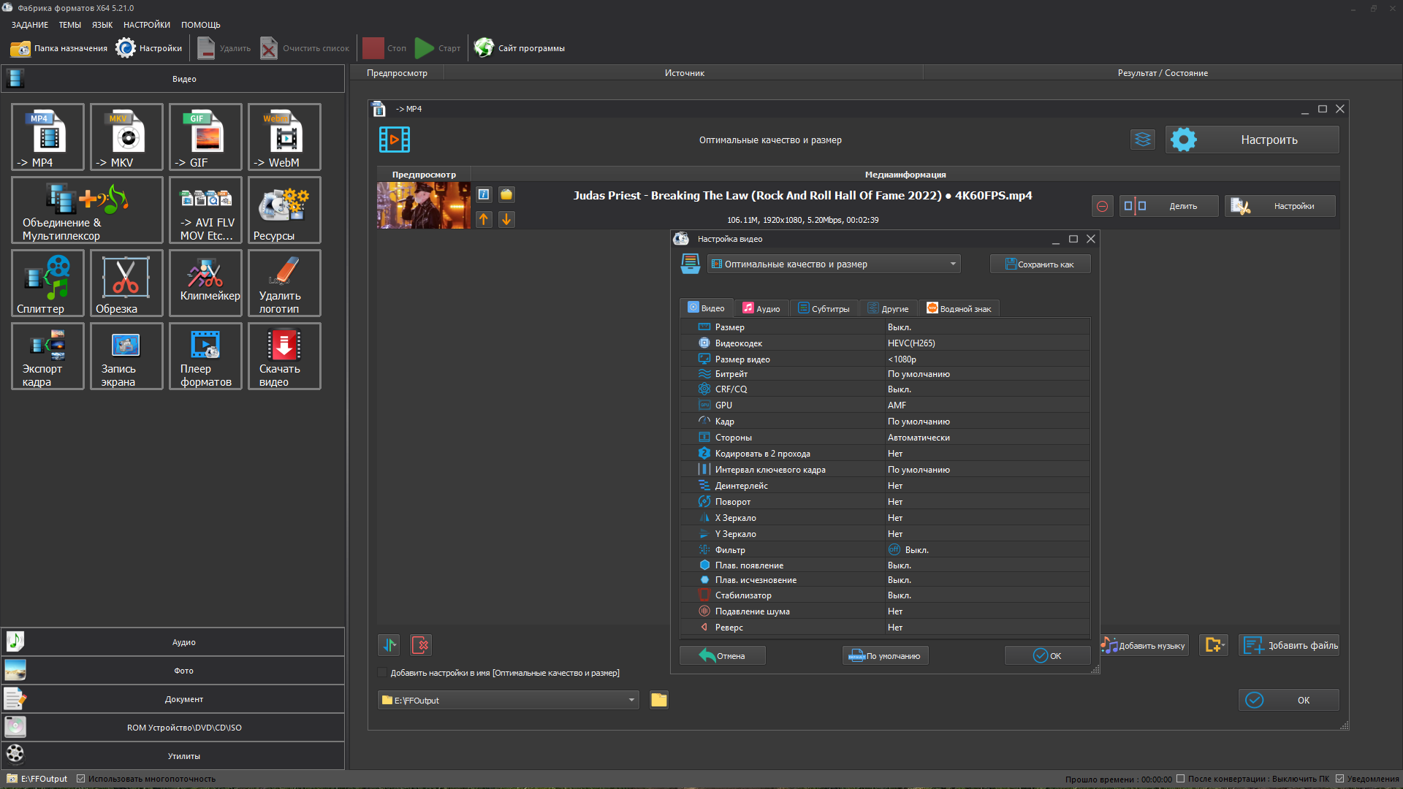Open the ТЕМЫ menu
This screenshot has width=1403, height=789.
click(x=70, y=25)
